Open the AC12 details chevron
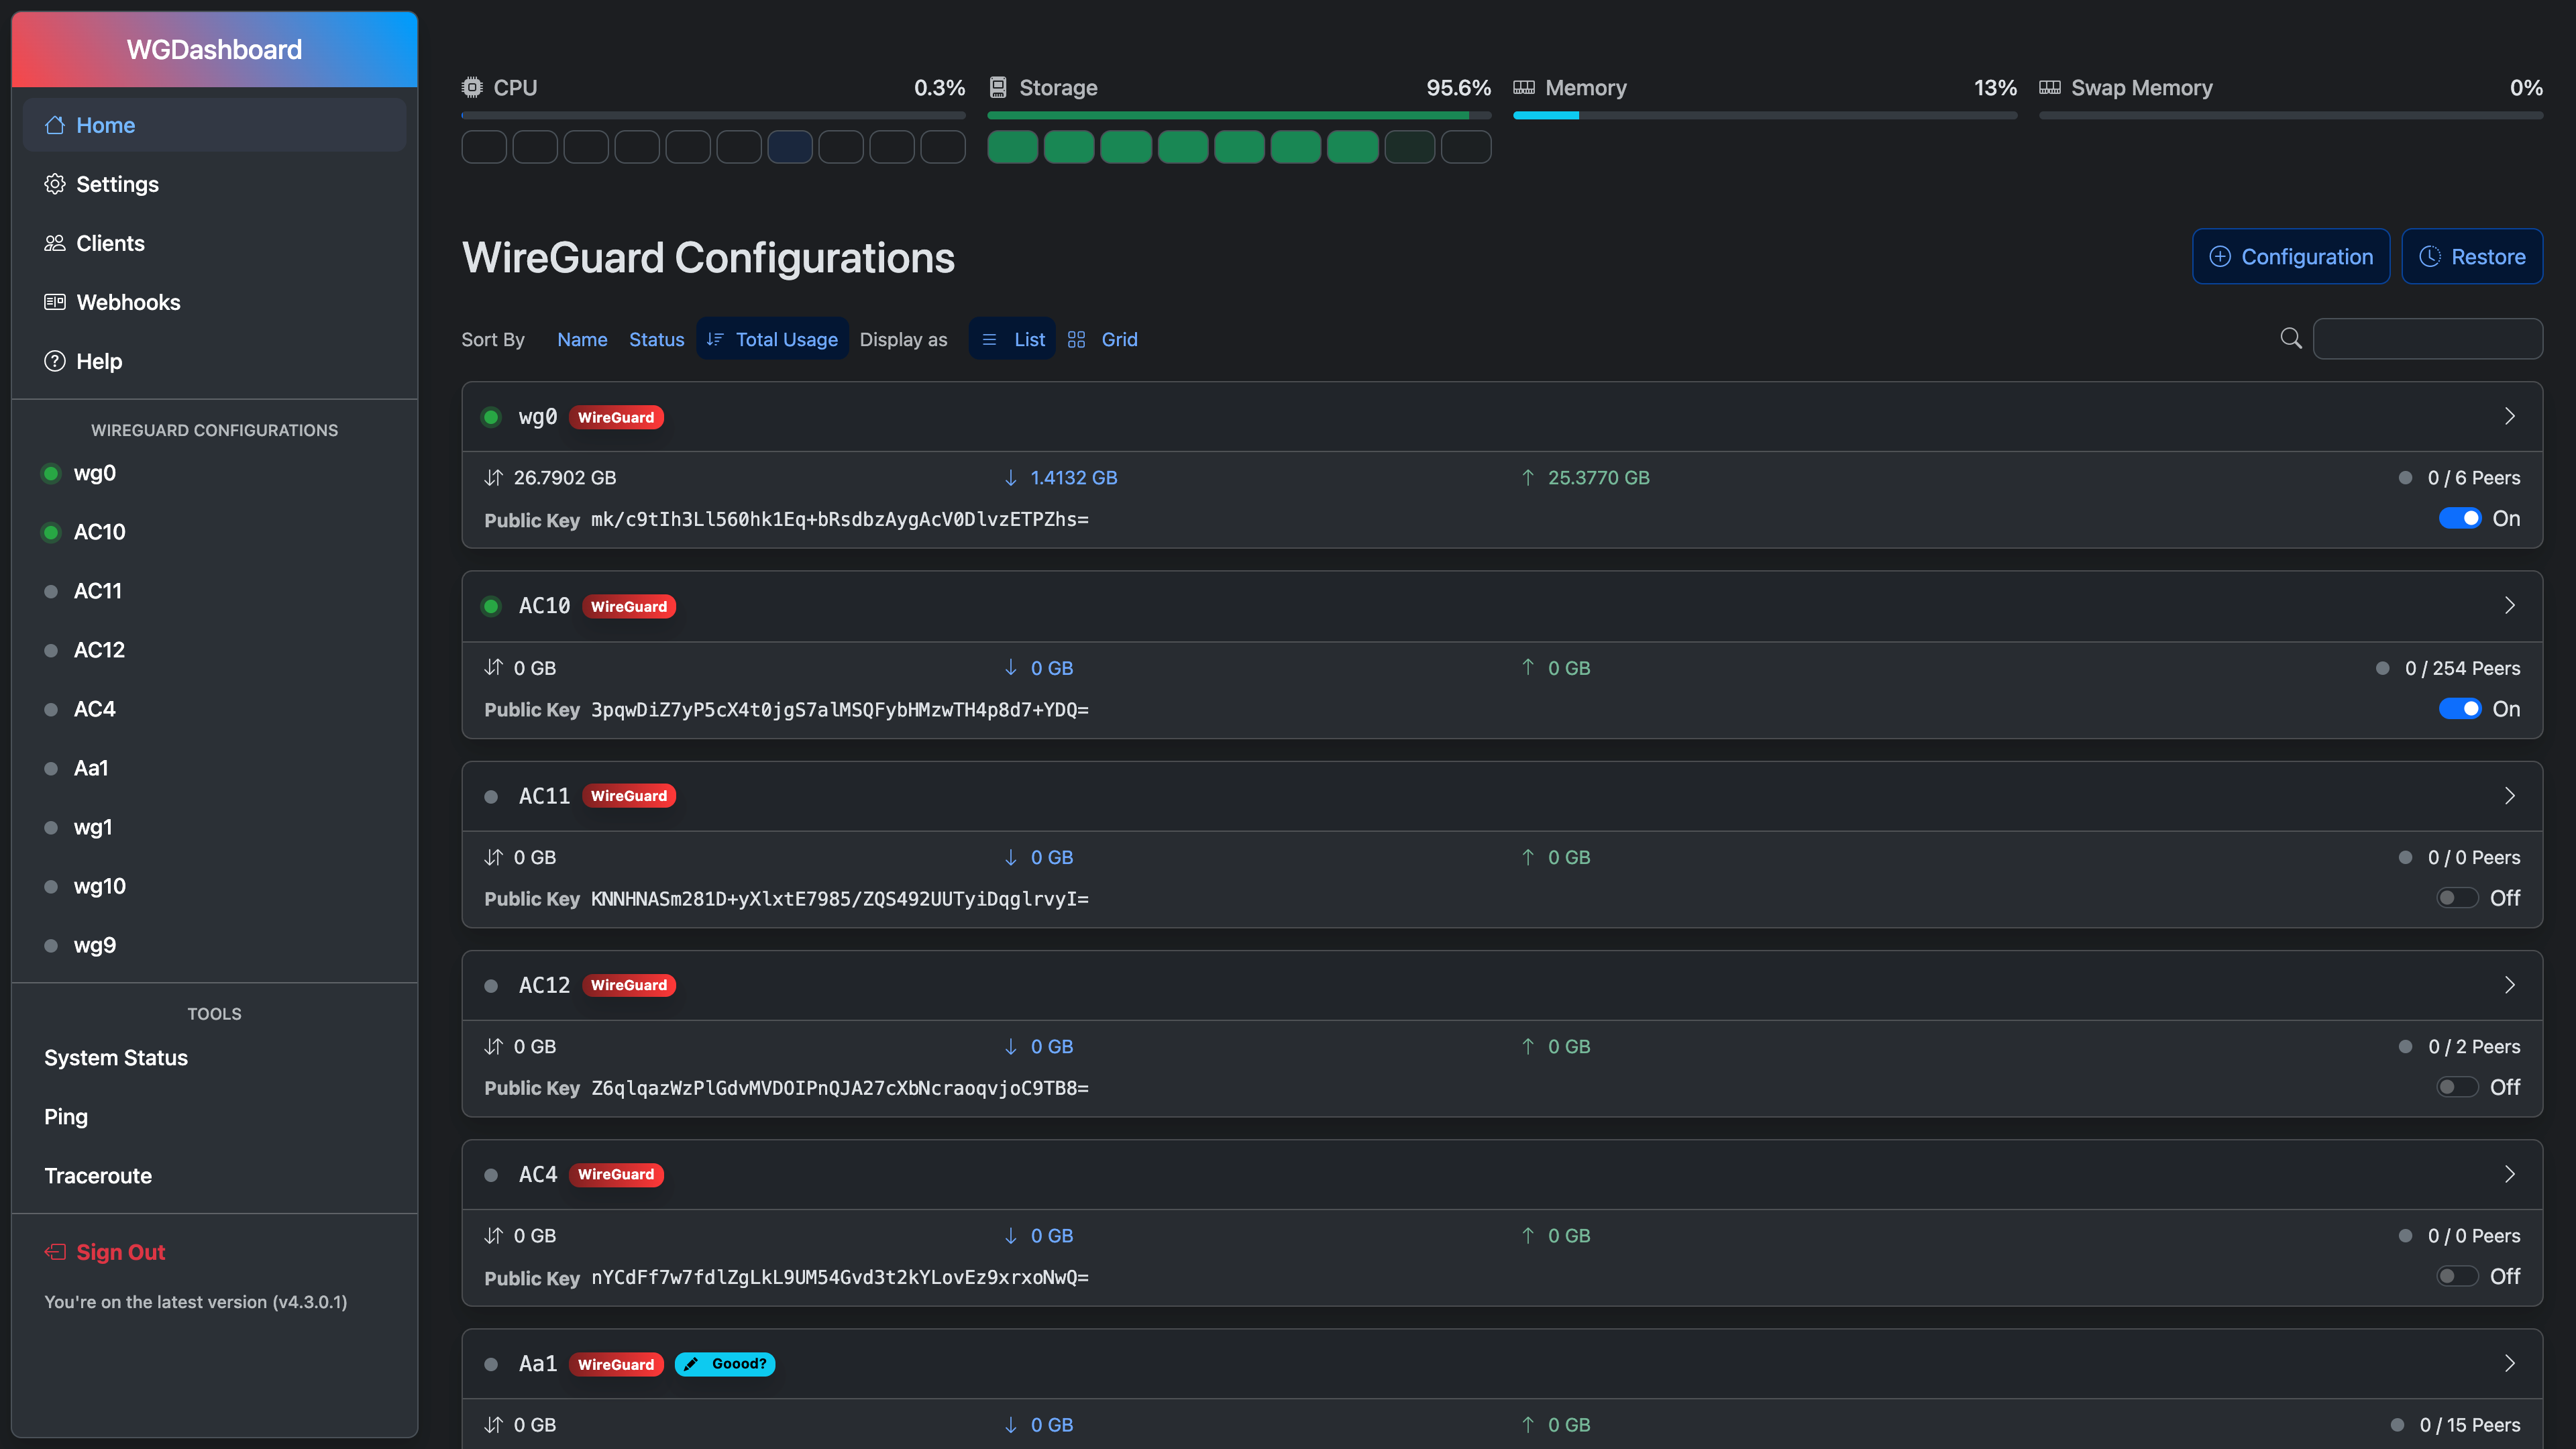2576x1449 pixels. coord(2510,985)
